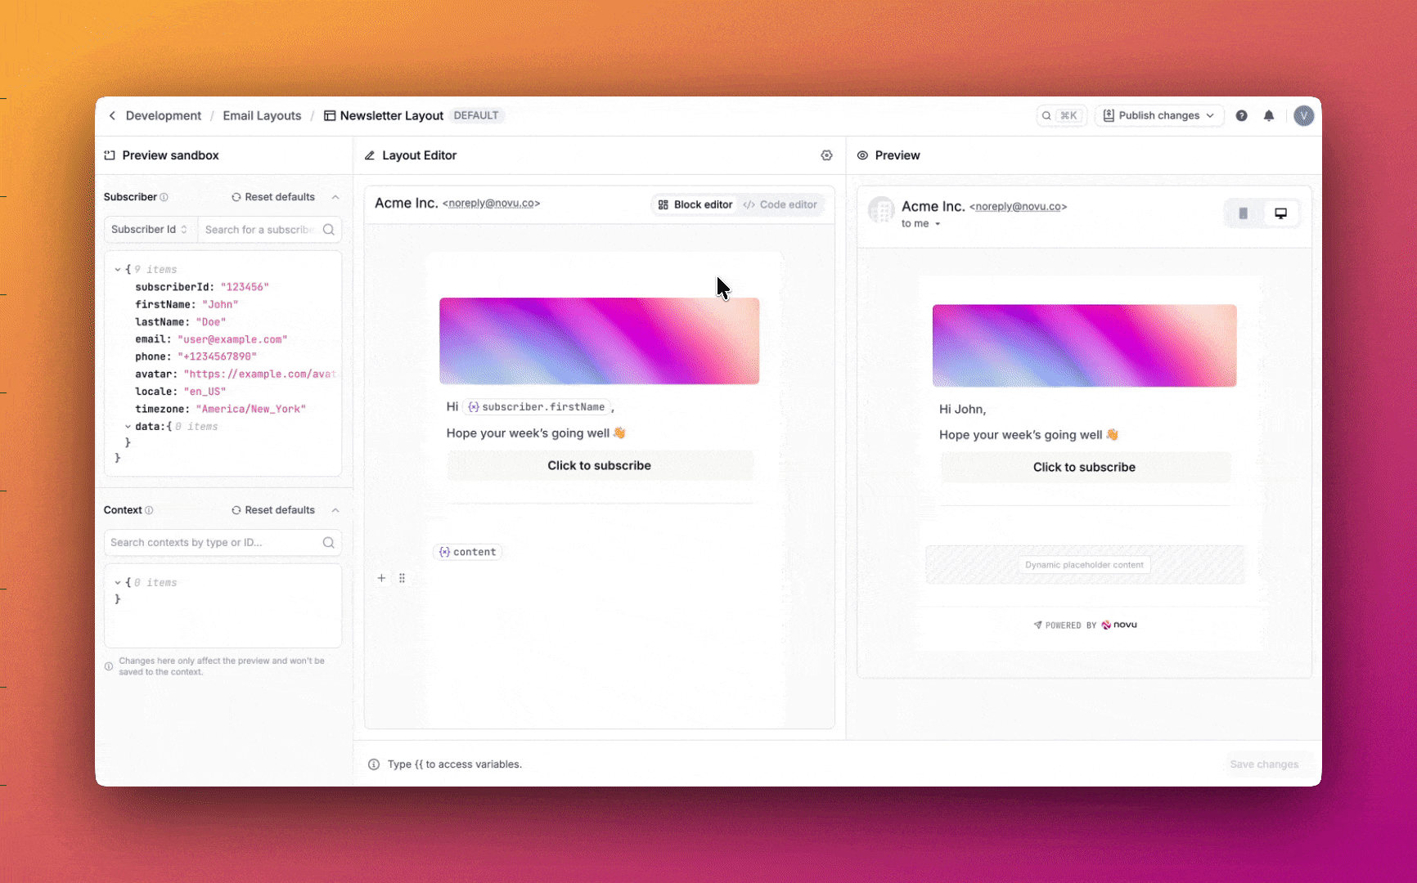Go to Email Layouts breadcrumb
The width and height of the screenshot is (1417, 883).
(x=262, y=116)
